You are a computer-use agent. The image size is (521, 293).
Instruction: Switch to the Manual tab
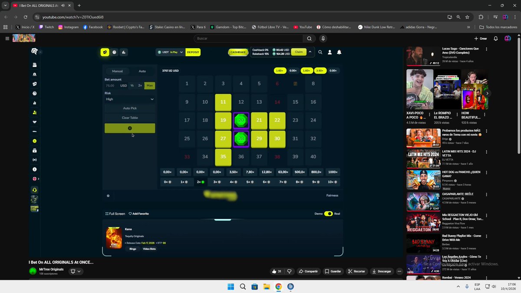[x=117, y=71]
